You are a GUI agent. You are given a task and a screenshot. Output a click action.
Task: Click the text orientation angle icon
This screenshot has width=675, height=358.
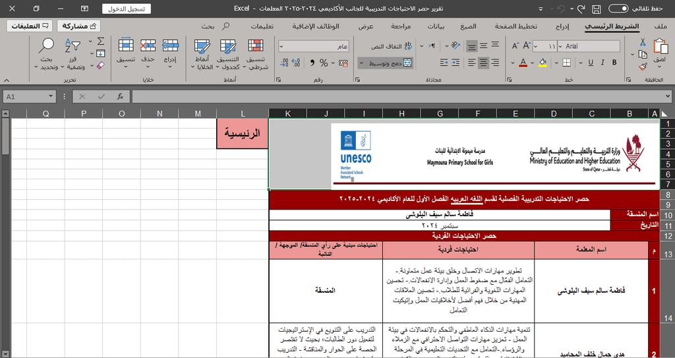point(456,45)
